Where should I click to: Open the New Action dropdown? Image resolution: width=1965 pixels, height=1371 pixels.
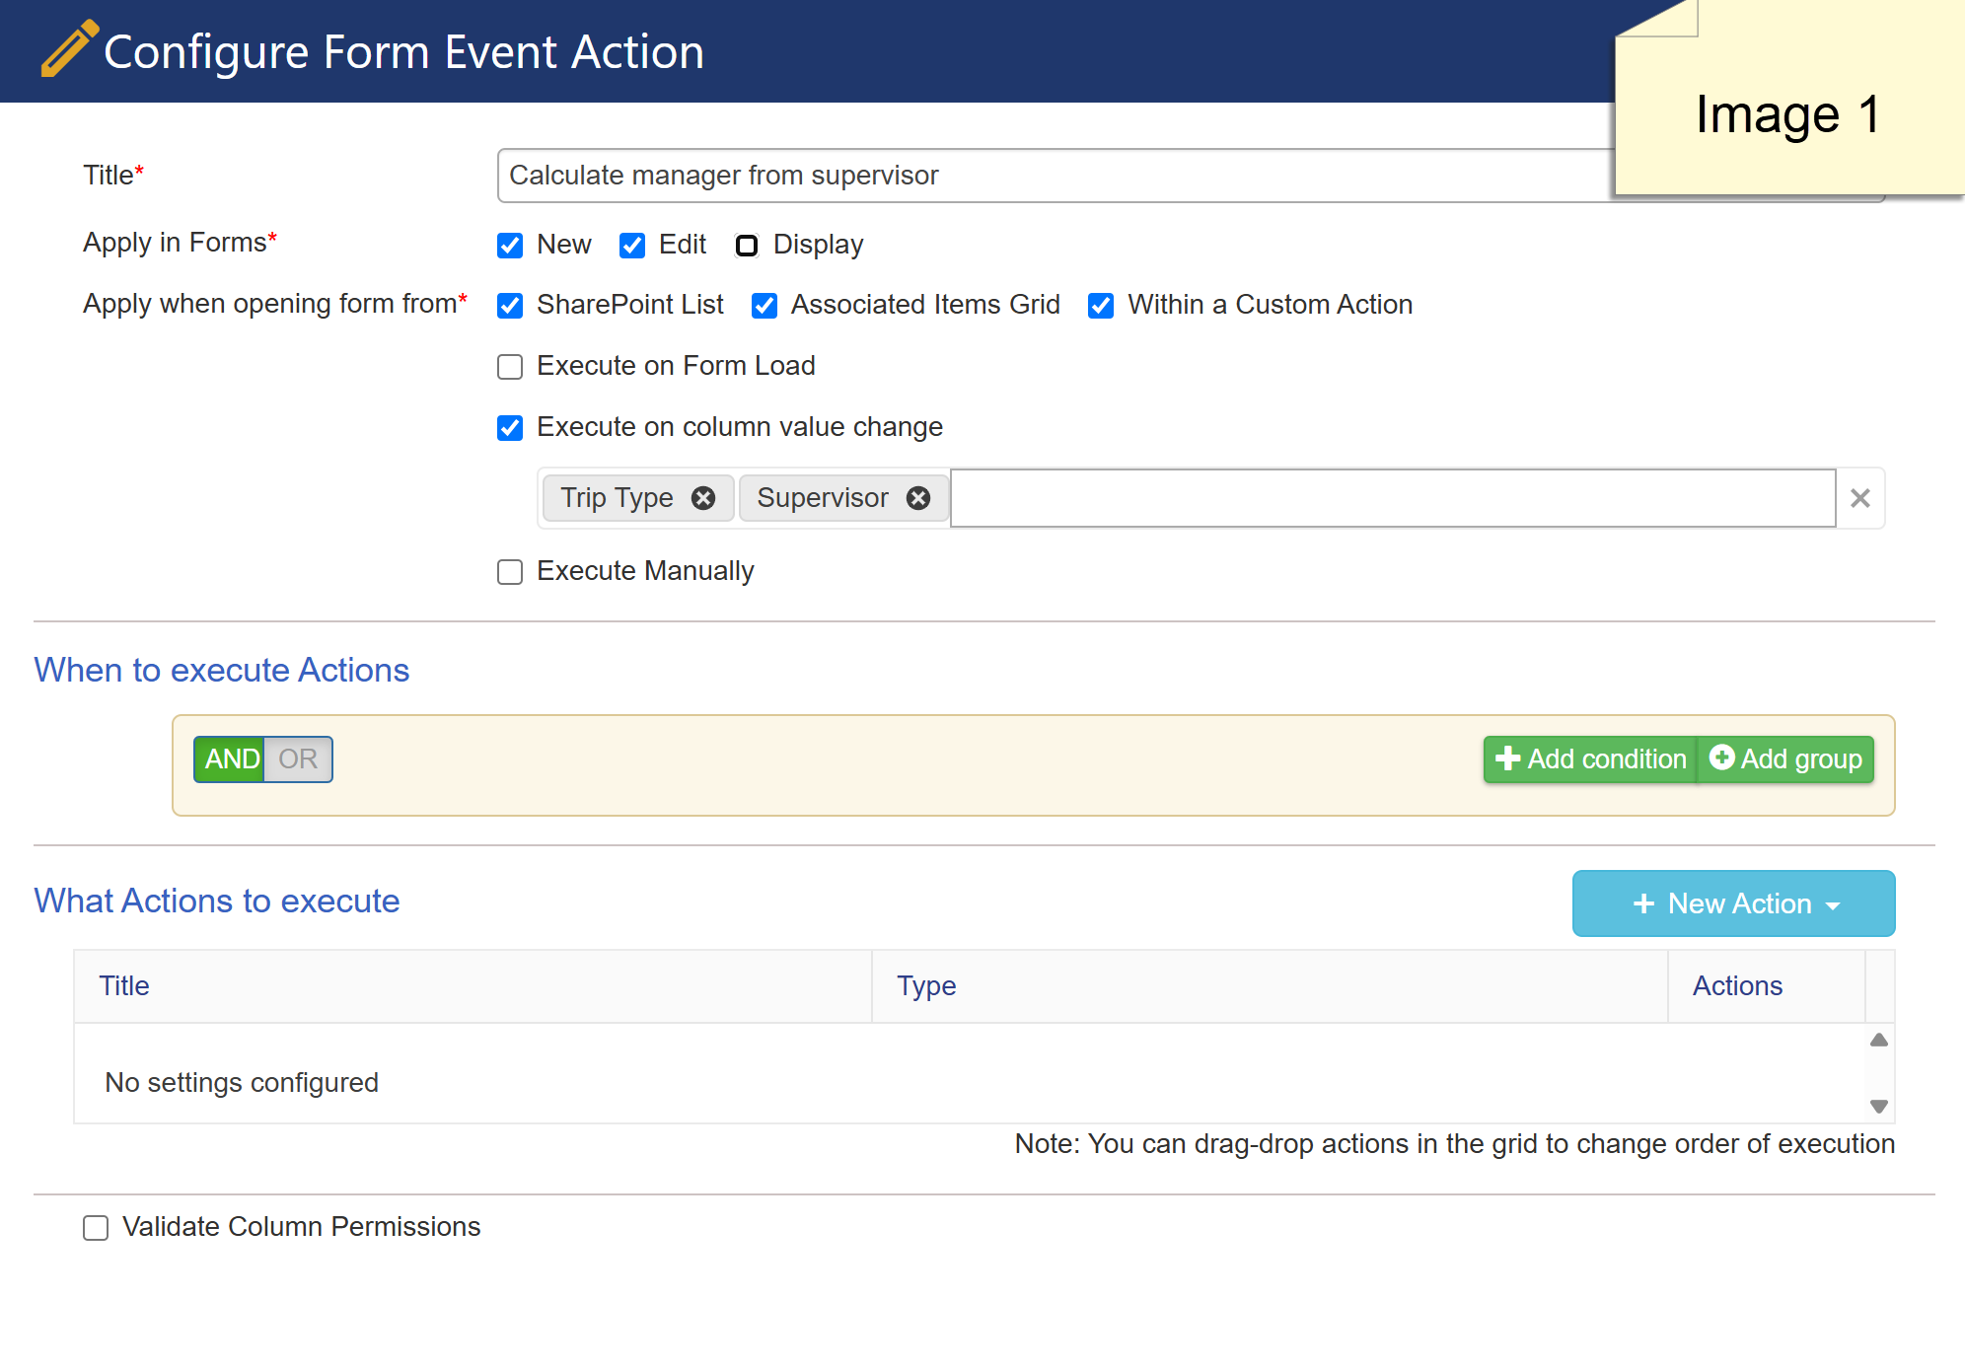1733,903
